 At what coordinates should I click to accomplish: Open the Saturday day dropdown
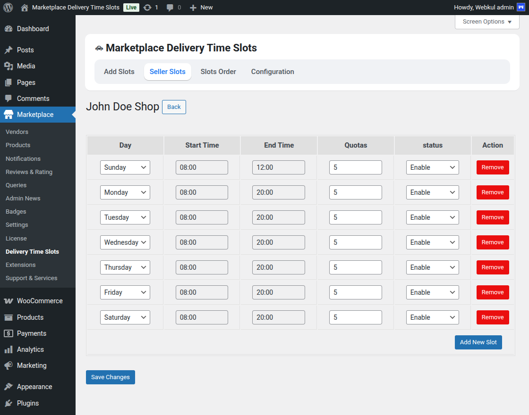click(x=125, y=317)
